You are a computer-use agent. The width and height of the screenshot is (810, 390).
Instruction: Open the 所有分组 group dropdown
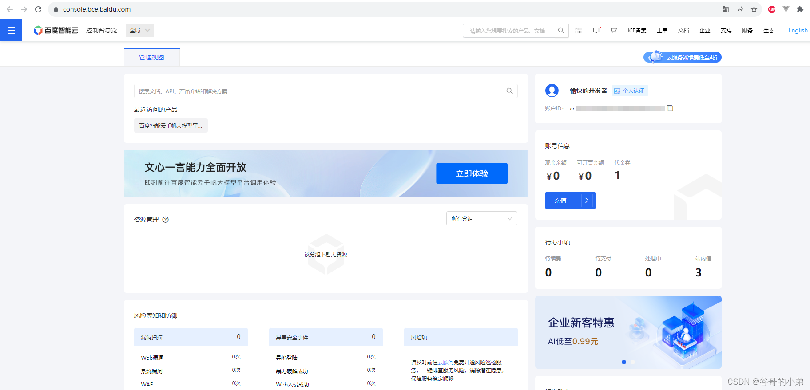[482, 218]
